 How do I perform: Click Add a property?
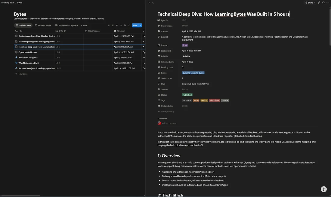pyautogui.click(x=166, y=111)
